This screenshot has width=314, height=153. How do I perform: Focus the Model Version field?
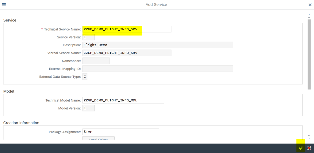click(88, 108)
